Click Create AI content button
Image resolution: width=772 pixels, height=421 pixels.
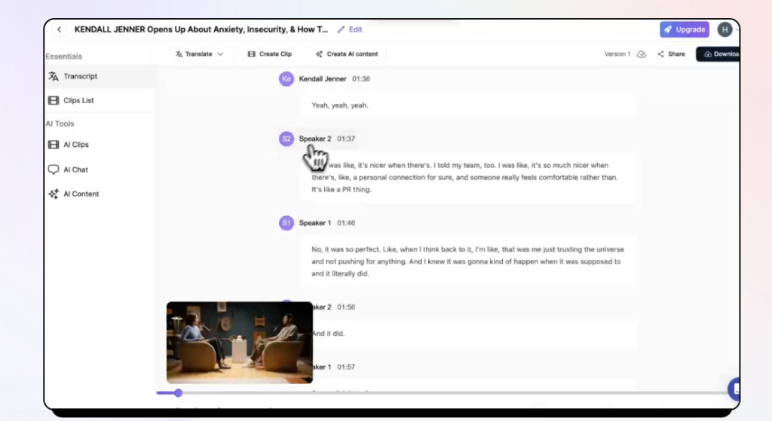(347, 54)
